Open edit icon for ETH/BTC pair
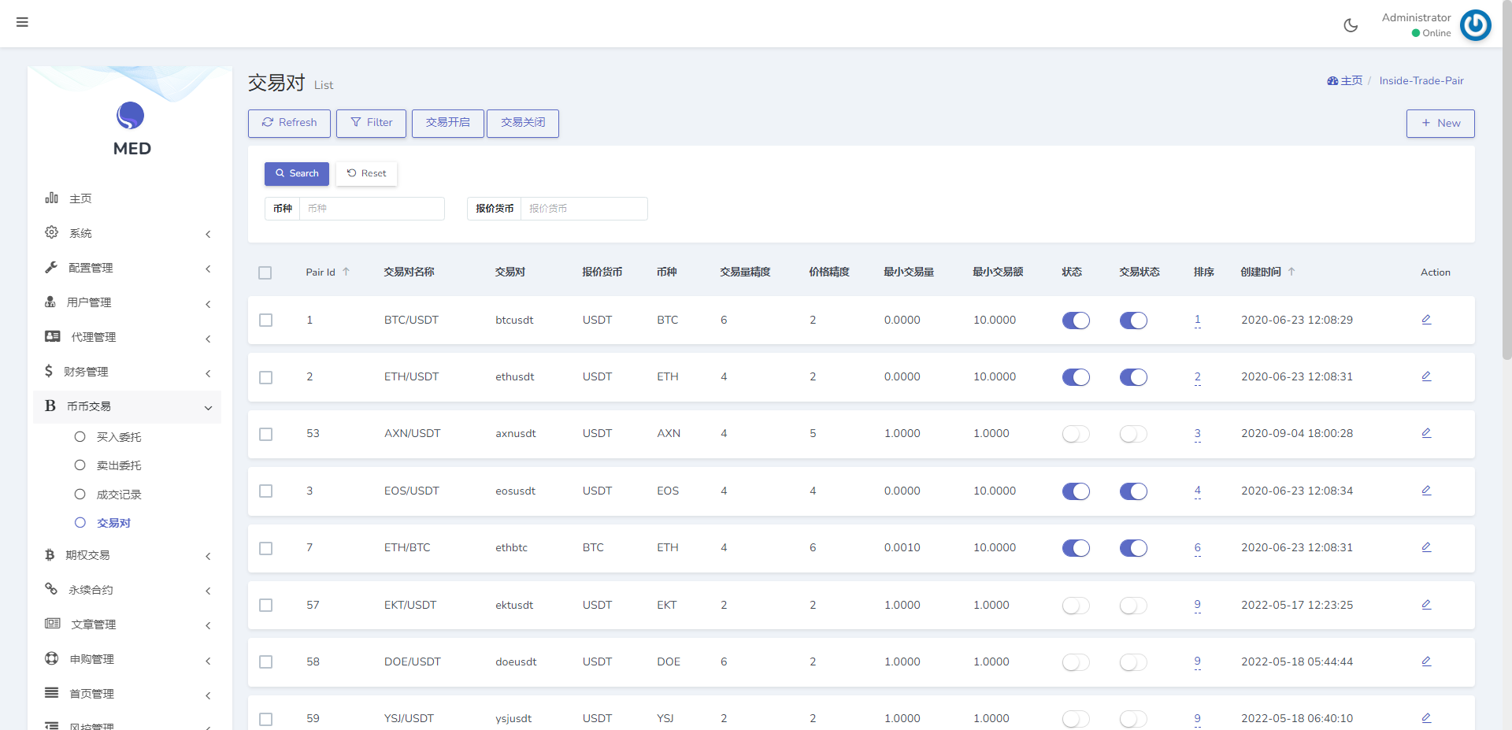This screenshot has height=730, width=1512. click(x=1426, y=547)
